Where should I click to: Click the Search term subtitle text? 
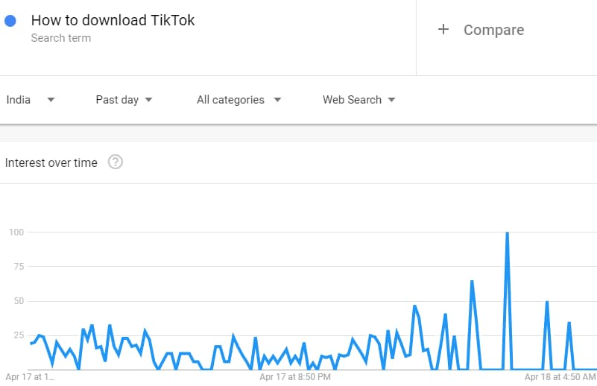tap(61, 38)
